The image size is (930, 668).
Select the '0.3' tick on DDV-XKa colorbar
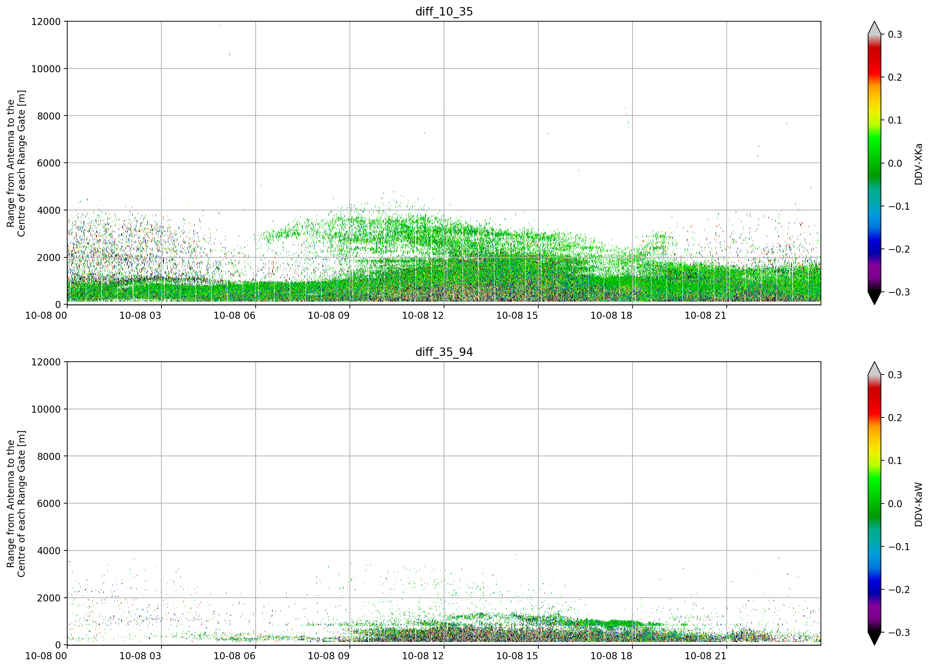pyautogui.click(x=895, y=34)
